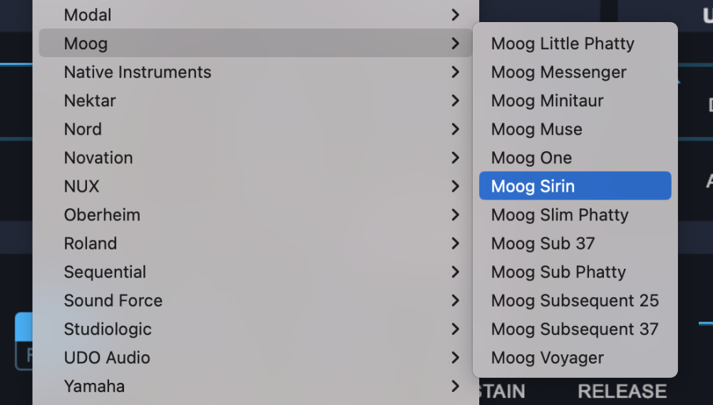The width and height of the screenshot is (713, 405).
Task: Expand the Roland submenu
Action: [x=91, y=243]
